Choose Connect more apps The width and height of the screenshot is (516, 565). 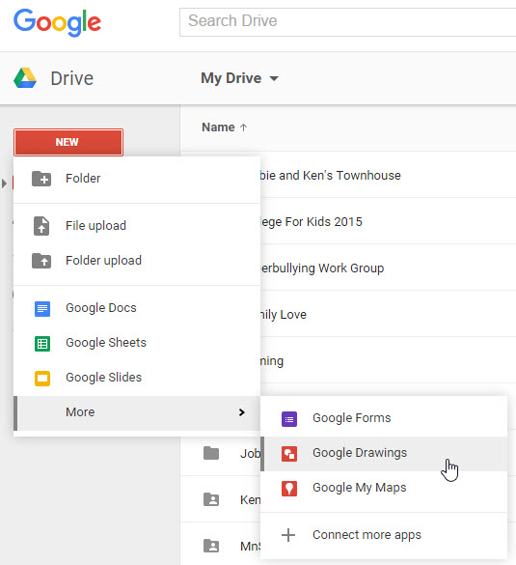[384, 535]
